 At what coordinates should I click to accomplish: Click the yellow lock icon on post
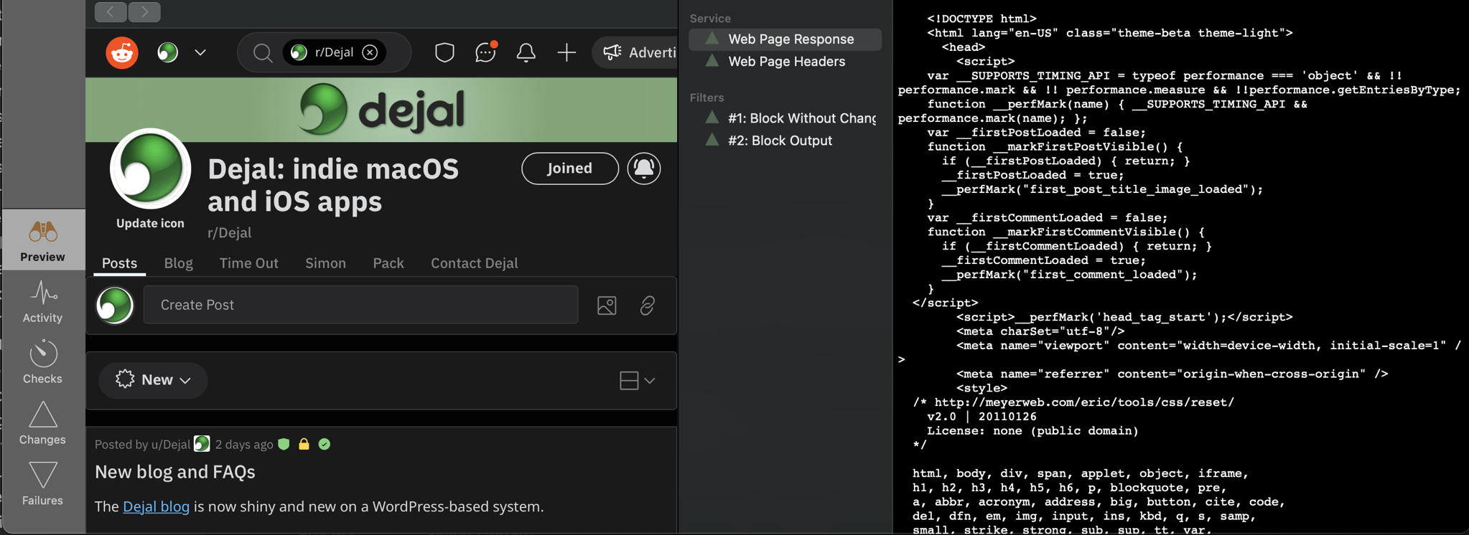[304, 445]
